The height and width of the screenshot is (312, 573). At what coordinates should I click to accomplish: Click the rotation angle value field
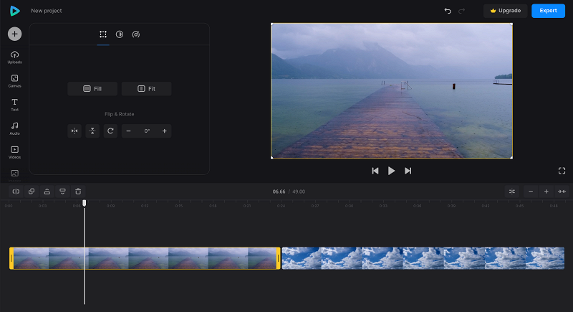click(x=147, y=131)
